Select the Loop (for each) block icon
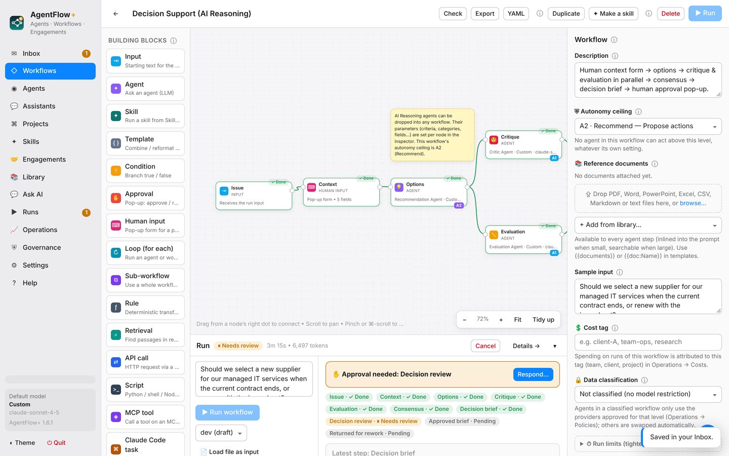The height and width of the screenshot is (456, 729). 116,252
